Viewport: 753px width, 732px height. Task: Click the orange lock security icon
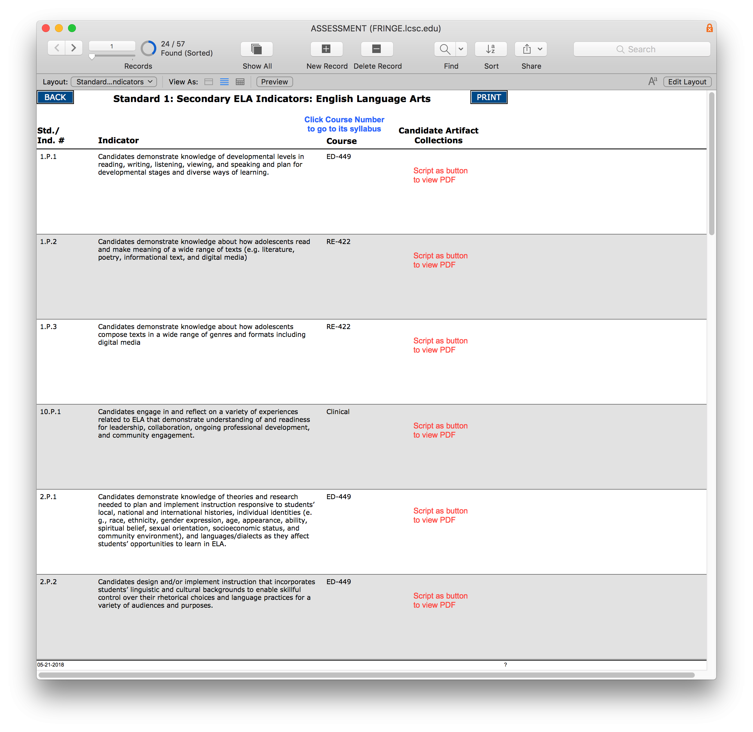point(709,28)
